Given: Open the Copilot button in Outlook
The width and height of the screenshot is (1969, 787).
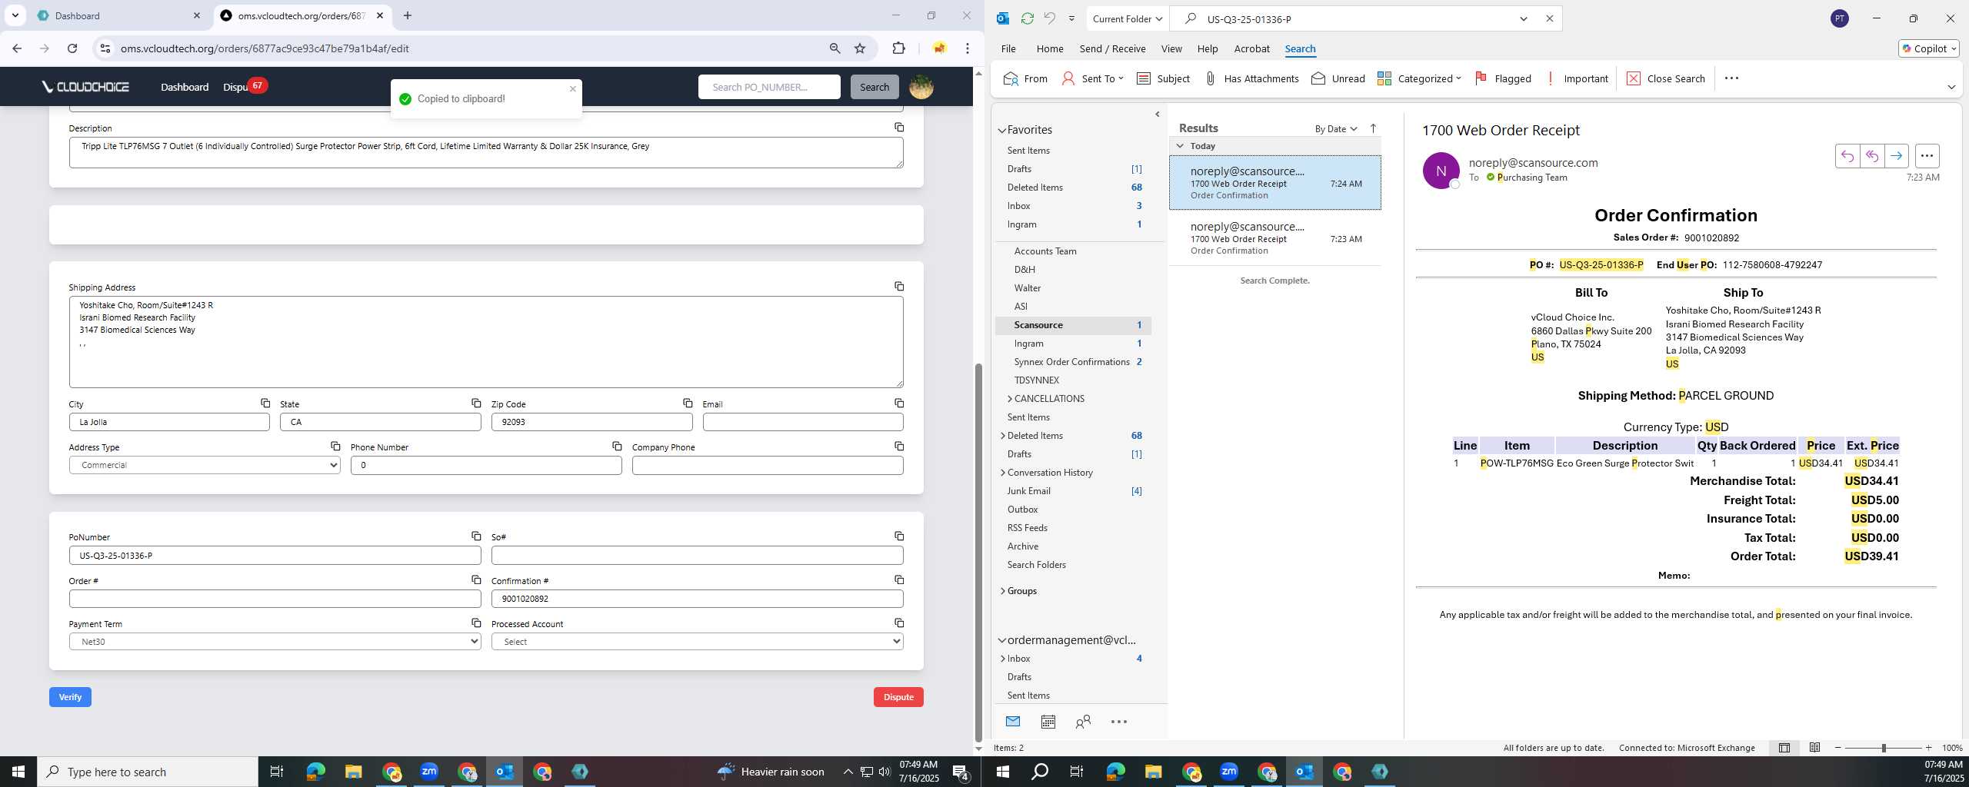Looking at the screenshot, I should (x=1928, y=48).
